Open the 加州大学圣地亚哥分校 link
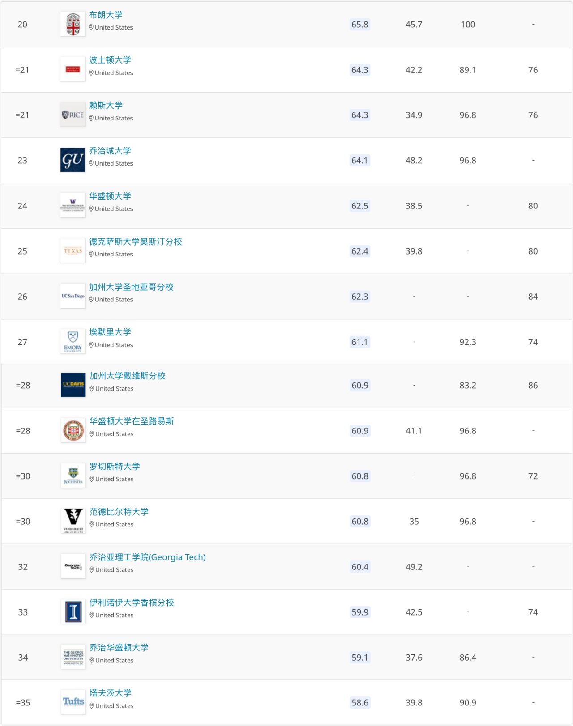573x726 pixels. tap(131, 287)
